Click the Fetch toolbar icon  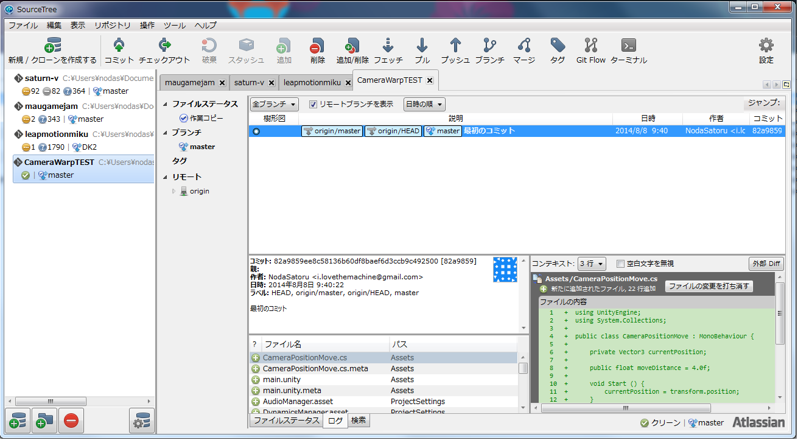coord(388,51)
